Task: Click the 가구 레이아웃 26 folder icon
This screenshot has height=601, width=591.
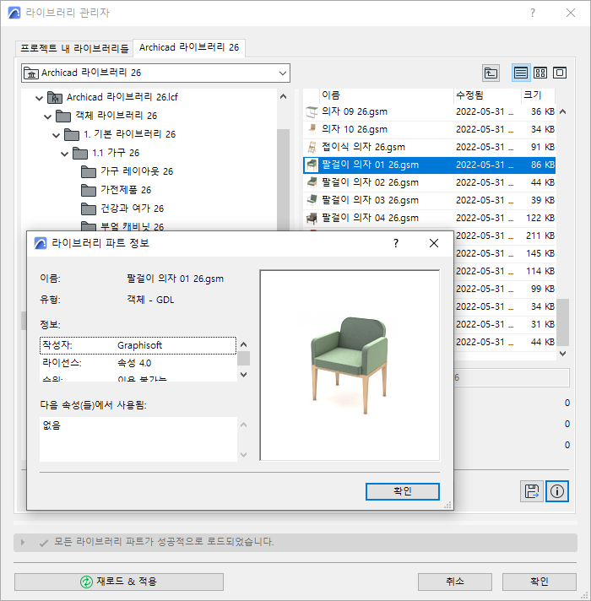Action: 89,171
